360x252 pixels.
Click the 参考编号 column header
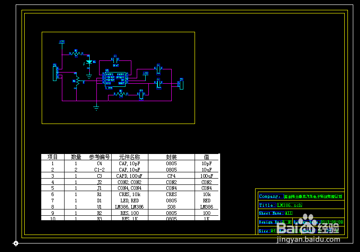pyautogui.click(x=100, y=157)
